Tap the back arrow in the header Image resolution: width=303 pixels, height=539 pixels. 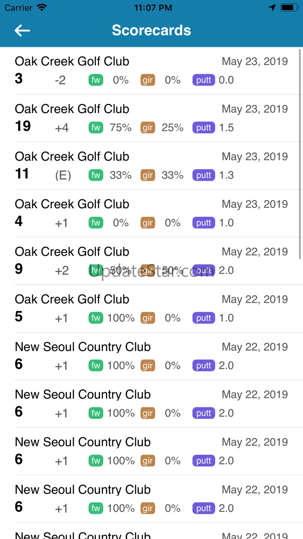[x=22, y=31]
